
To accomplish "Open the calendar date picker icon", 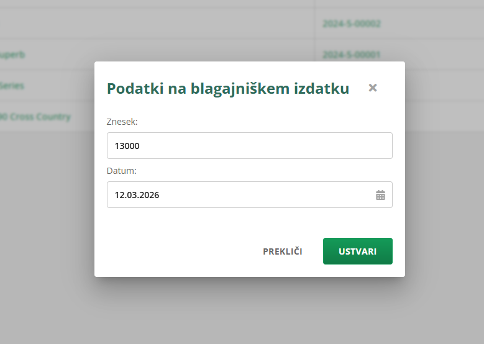I will coord(380,195).
